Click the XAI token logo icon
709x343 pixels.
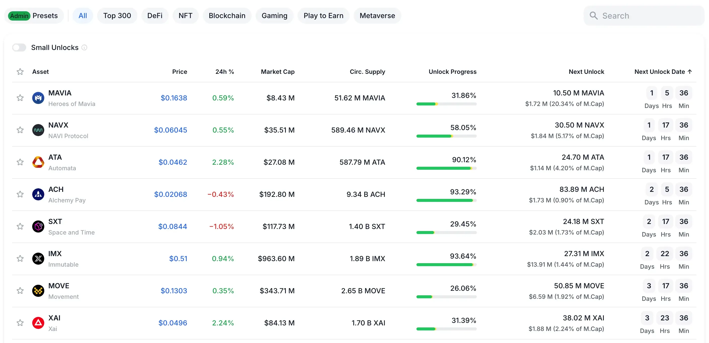pos(38,323)
